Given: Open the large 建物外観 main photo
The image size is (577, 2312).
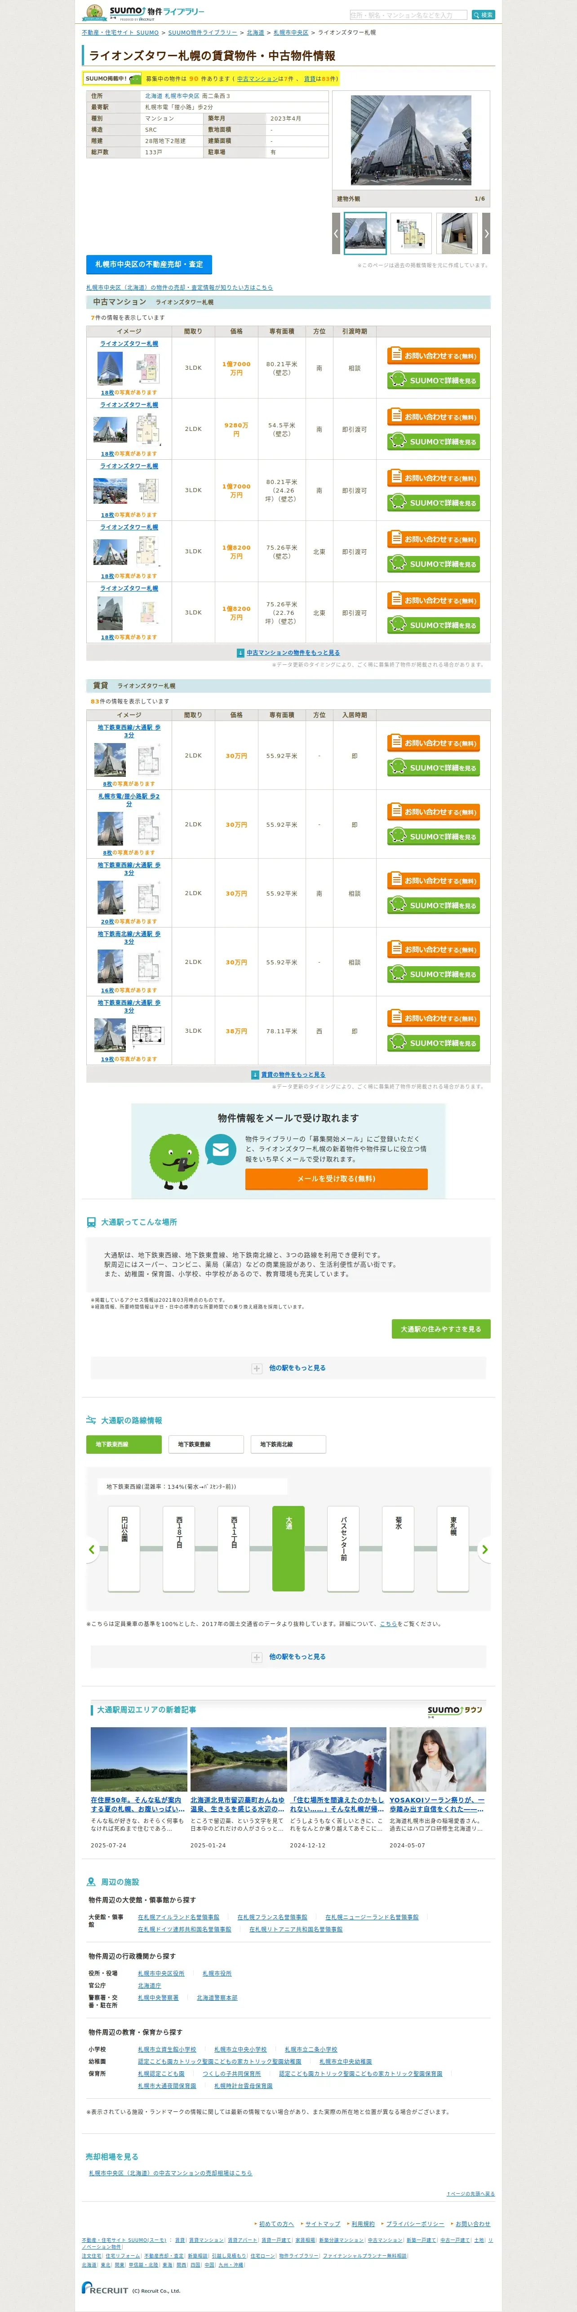Looking at the screenshot, I should 411,141.
